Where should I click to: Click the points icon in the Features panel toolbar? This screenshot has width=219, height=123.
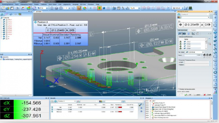[7, 14]
